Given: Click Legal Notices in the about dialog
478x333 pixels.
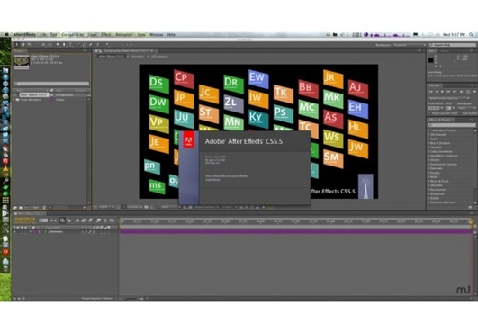Looking at the screenshot, I should [x=212, y=180].
